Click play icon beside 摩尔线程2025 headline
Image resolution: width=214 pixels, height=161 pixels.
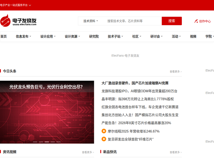104,131
